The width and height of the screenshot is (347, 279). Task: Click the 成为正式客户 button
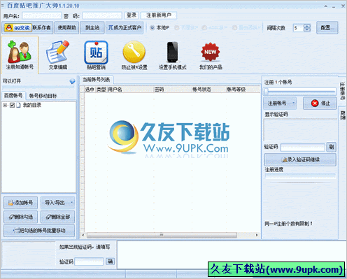coord(125,28)
